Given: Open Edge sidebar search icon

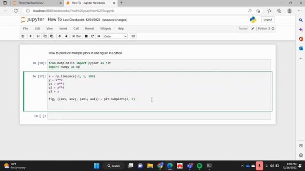Looking at the screenshot, I should tap(301, 20).
